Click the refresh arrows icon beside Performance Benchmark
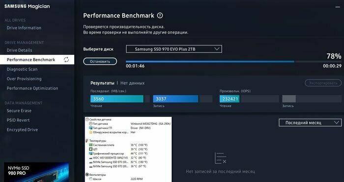 [x=66, y=60]
